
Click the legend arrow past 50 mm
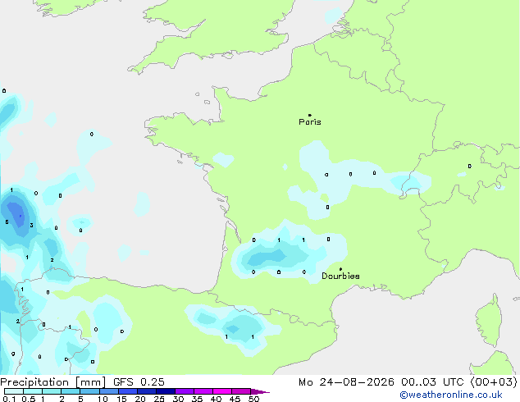[x=260, y=391]
